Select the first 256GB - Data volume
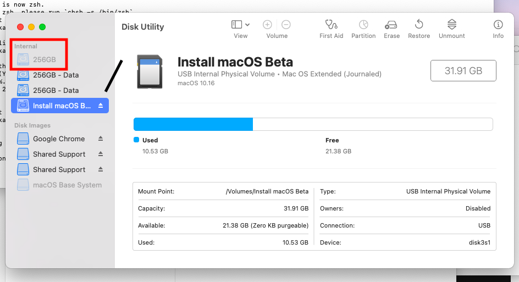Screen dimensions: 519x282 point(56,75)
